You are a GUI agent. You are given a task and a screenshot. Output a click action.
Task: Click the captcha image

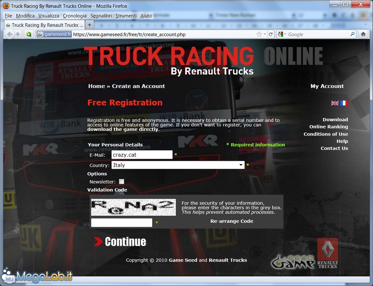point(133,207)
